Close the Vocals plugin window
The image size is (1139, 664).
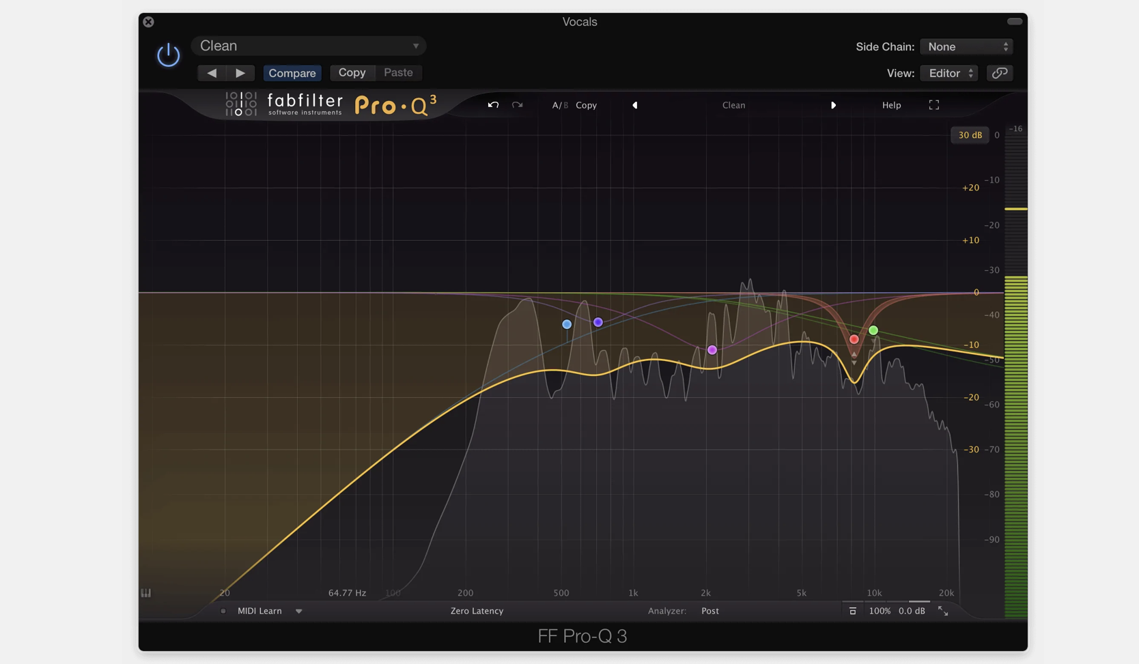click(148, 22)
